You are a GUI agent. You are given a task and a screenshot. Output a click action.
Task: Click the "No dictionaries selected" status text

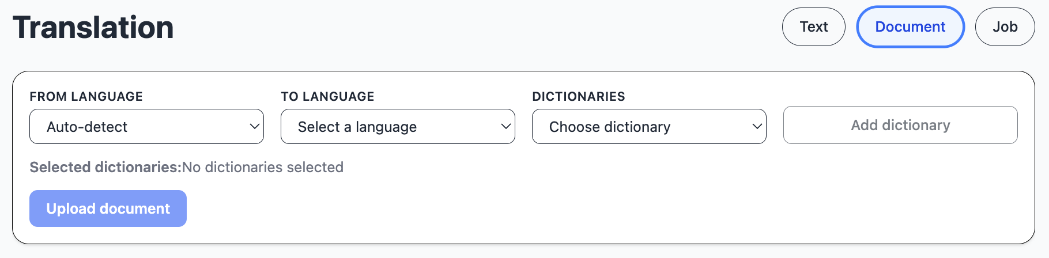click(263, 167)
